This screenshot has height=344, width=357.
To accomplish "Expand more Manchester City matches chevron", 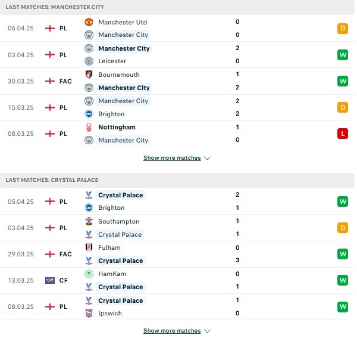I will (207, 158).
